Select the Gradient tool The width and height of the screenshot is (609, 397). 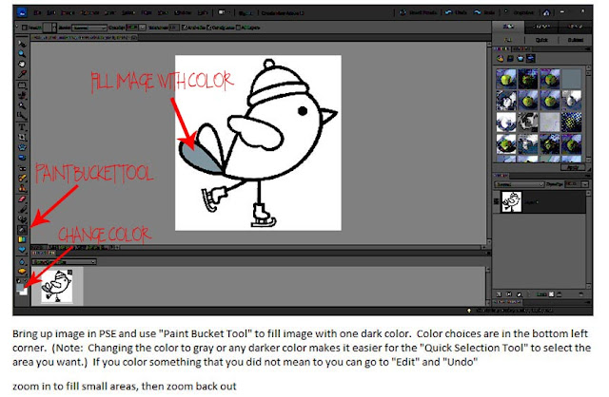(x=22, y=240)
